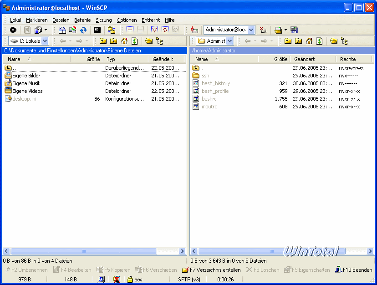Click the red plus Select Files icon

130,30
